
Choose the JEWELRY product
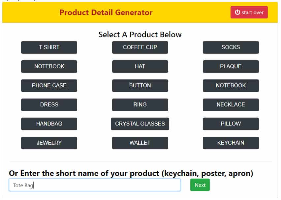[x=49, y=143]
